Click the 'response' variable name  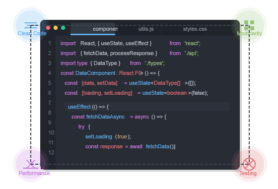tap(111, 146)
